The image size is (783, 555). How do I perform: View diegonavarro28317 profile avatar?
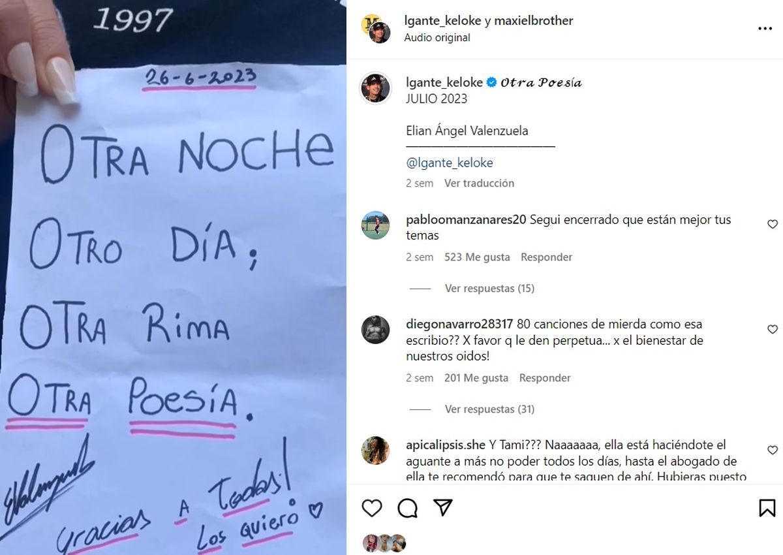pyautogui.click(x=376, y=329)
